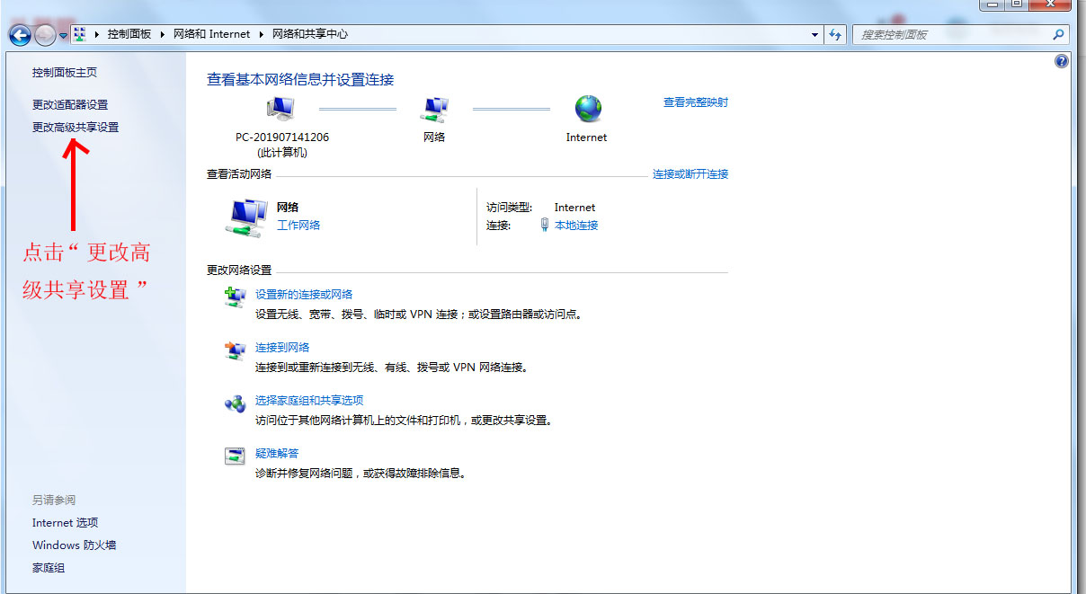Click the Internet globe icon in the network map

(x=587, y=106)
